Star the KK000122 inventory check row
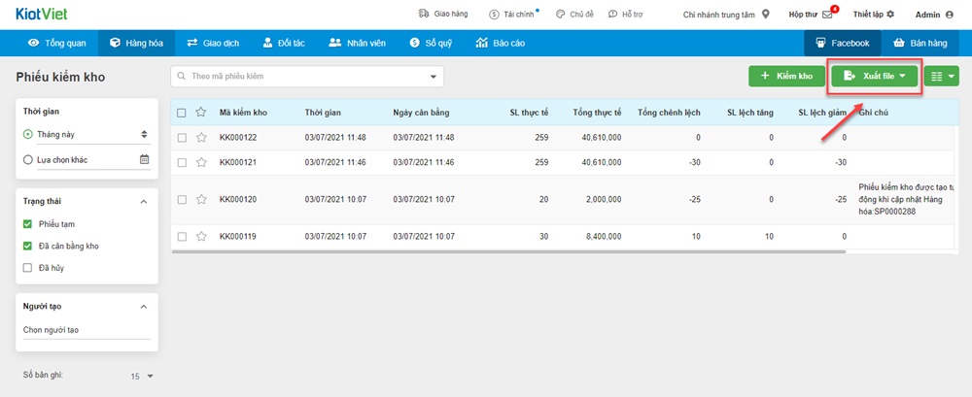 pyautogui.click(x=201, y=138)
